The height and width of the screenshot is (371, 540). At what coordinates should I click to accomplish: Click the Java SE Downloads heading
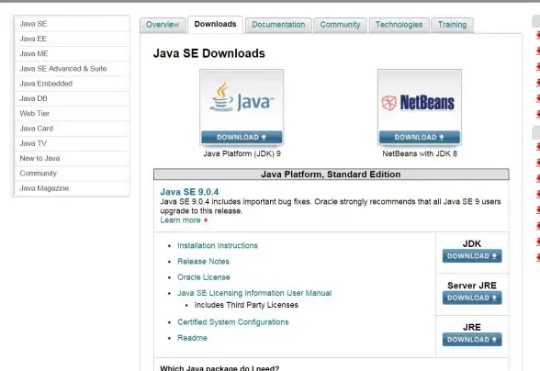[x=209, y=53]
